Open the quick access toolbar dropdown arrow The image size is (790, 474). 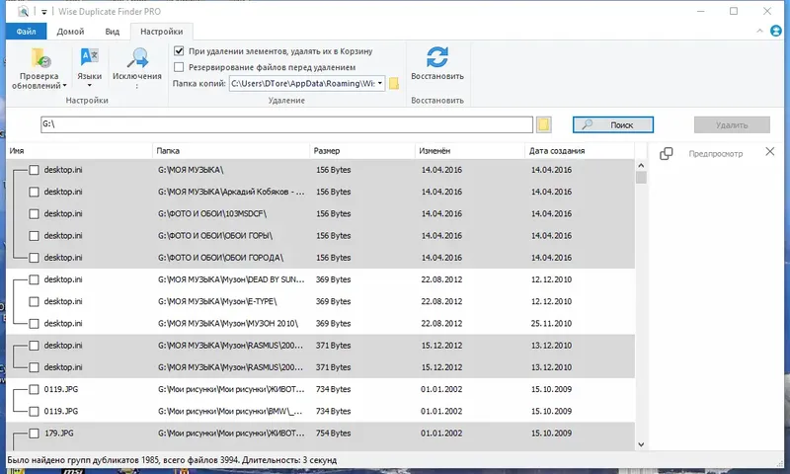pyautogui.click(x=43, y=12)
